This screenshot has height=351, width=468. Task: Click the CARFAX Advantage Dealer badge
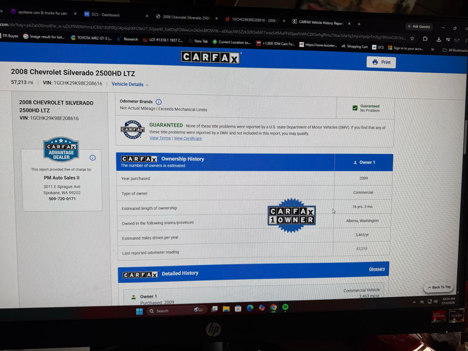61,150
